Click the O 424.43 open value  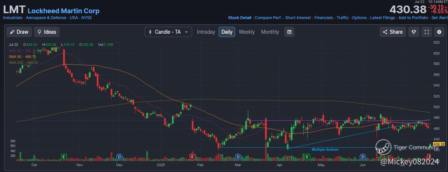tap(31, 45)
